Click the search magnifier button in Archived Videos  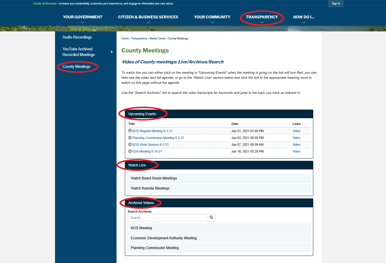[x=211, y=218]
